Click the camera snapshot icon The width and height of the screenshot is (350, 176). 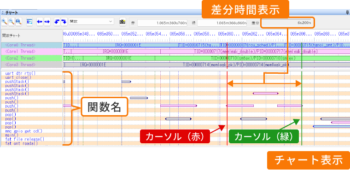click(122, 22)
